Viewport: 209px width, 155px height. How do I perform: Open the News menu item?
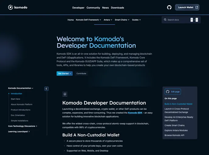click(105, 8)
